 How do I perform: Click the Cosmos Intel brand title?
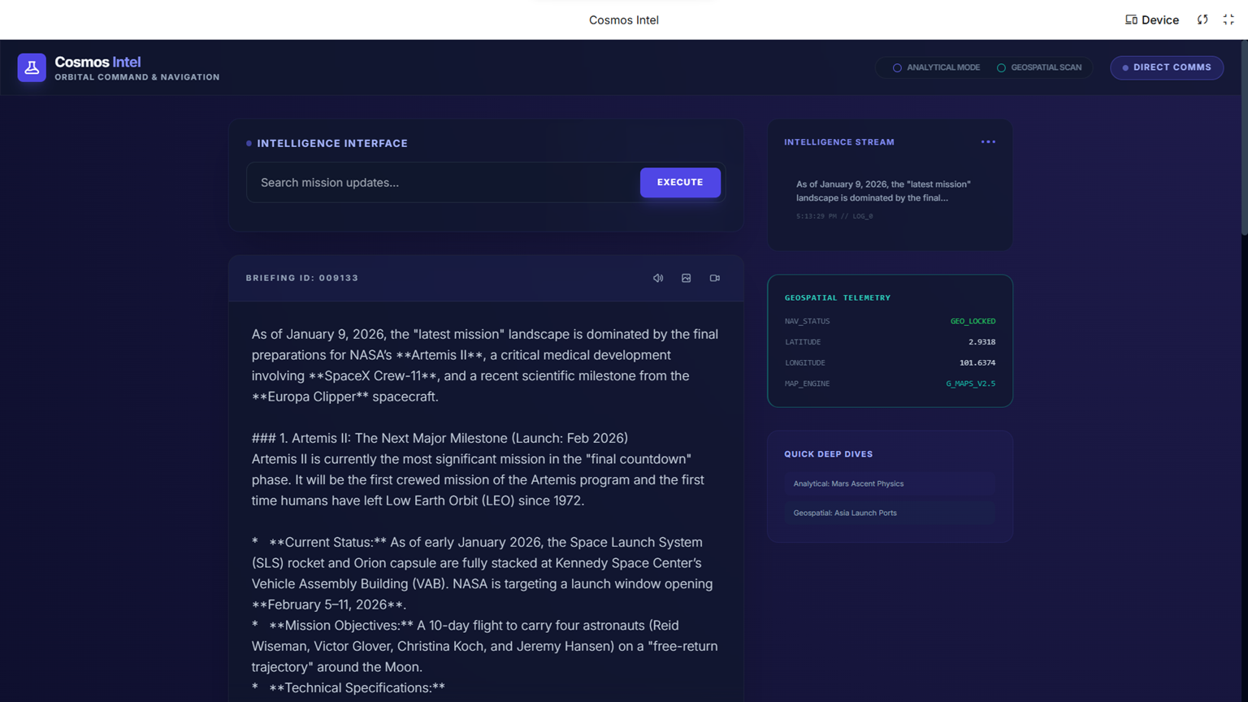[97, 62]
